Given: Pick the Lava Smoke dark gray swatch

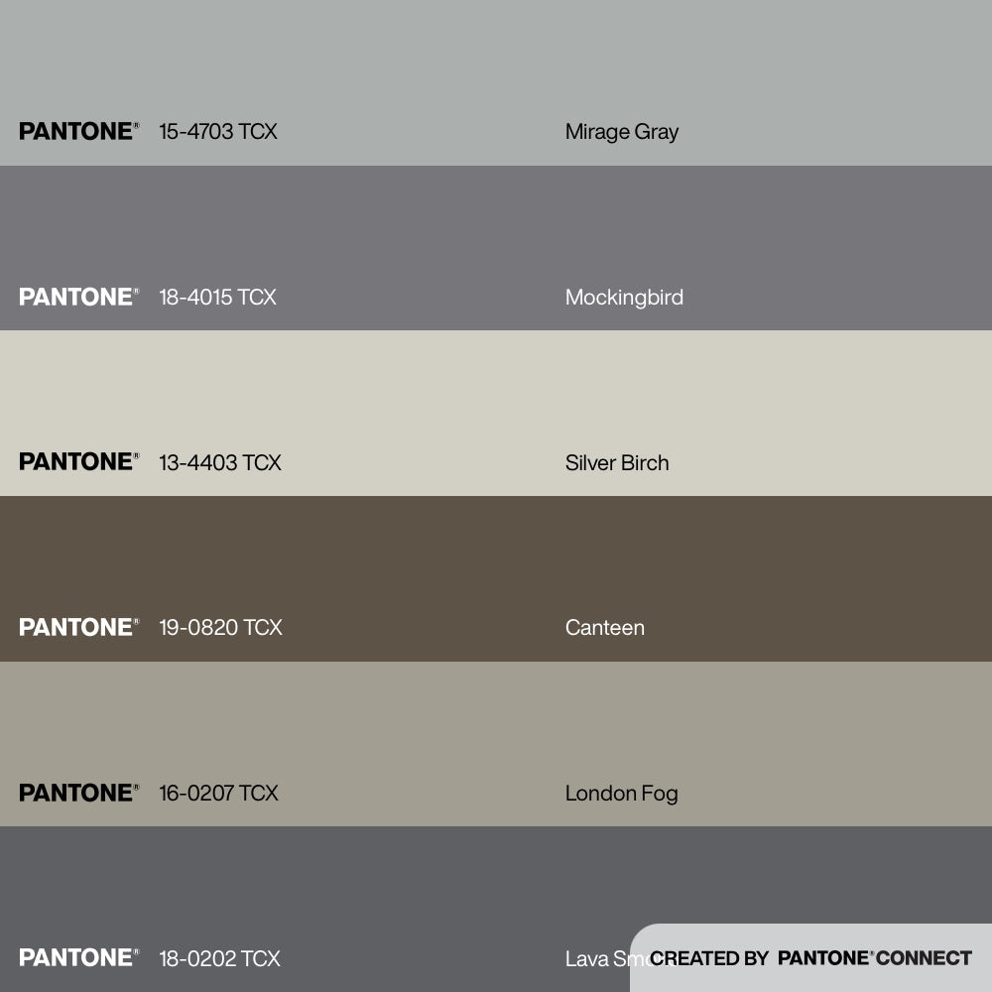Looking at the screenshot, I should pos(397,883).
